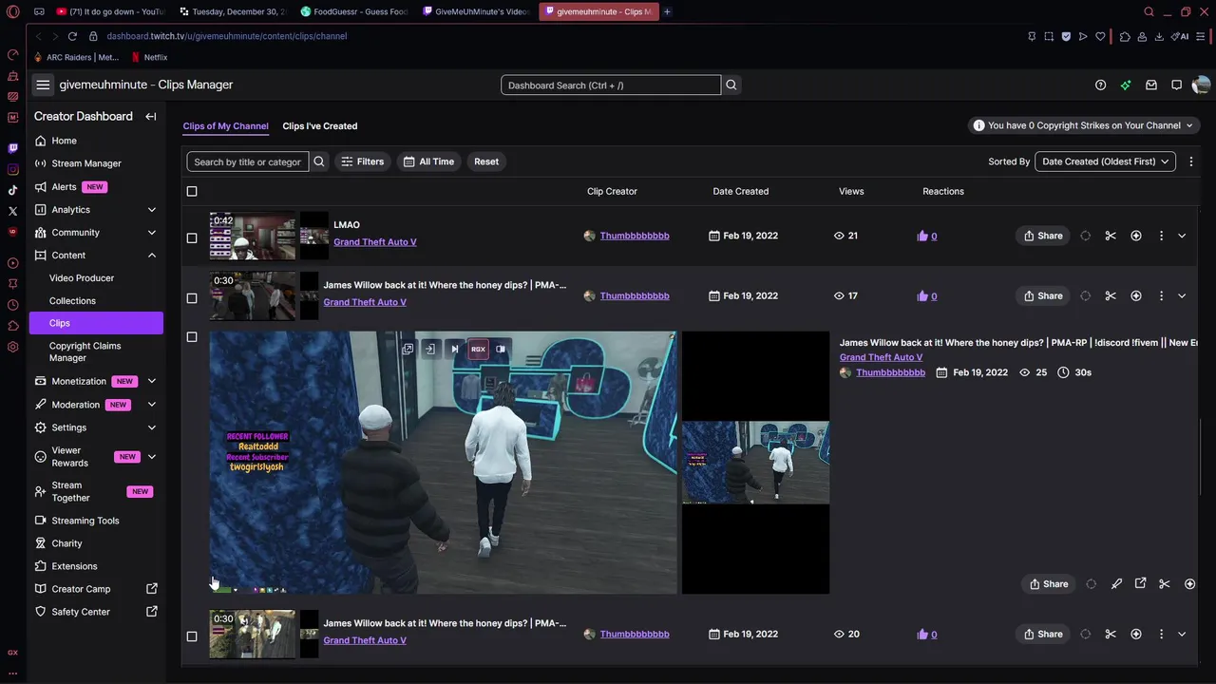The width and height of the screenshot is (1216, 684).
Task: Expand the Monetization sidebar section
Action: [x=152, y=381]
